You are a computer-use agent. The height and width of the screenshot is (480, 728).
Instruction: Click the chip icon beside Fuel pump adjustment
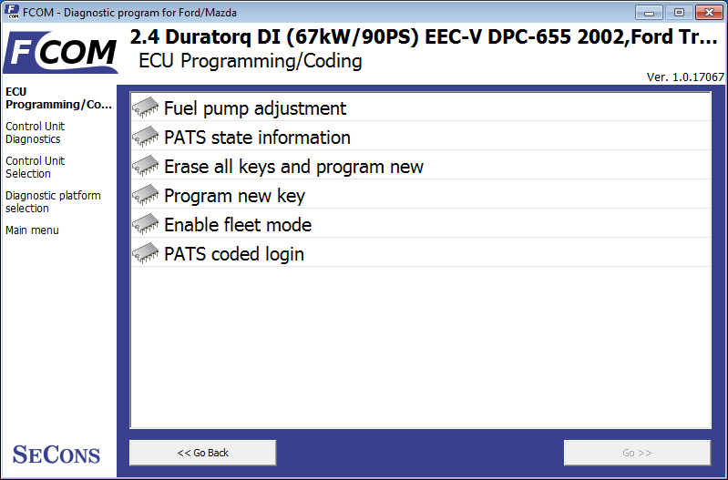point(146,108)
